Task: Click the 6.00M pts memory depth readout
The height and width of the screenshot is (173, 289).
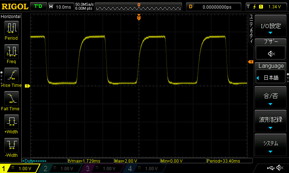Action: [84, 8]
